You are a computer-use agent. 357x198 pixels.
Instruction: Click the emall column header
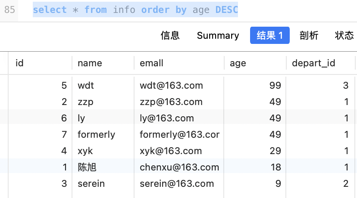click(x=151, y=63)
